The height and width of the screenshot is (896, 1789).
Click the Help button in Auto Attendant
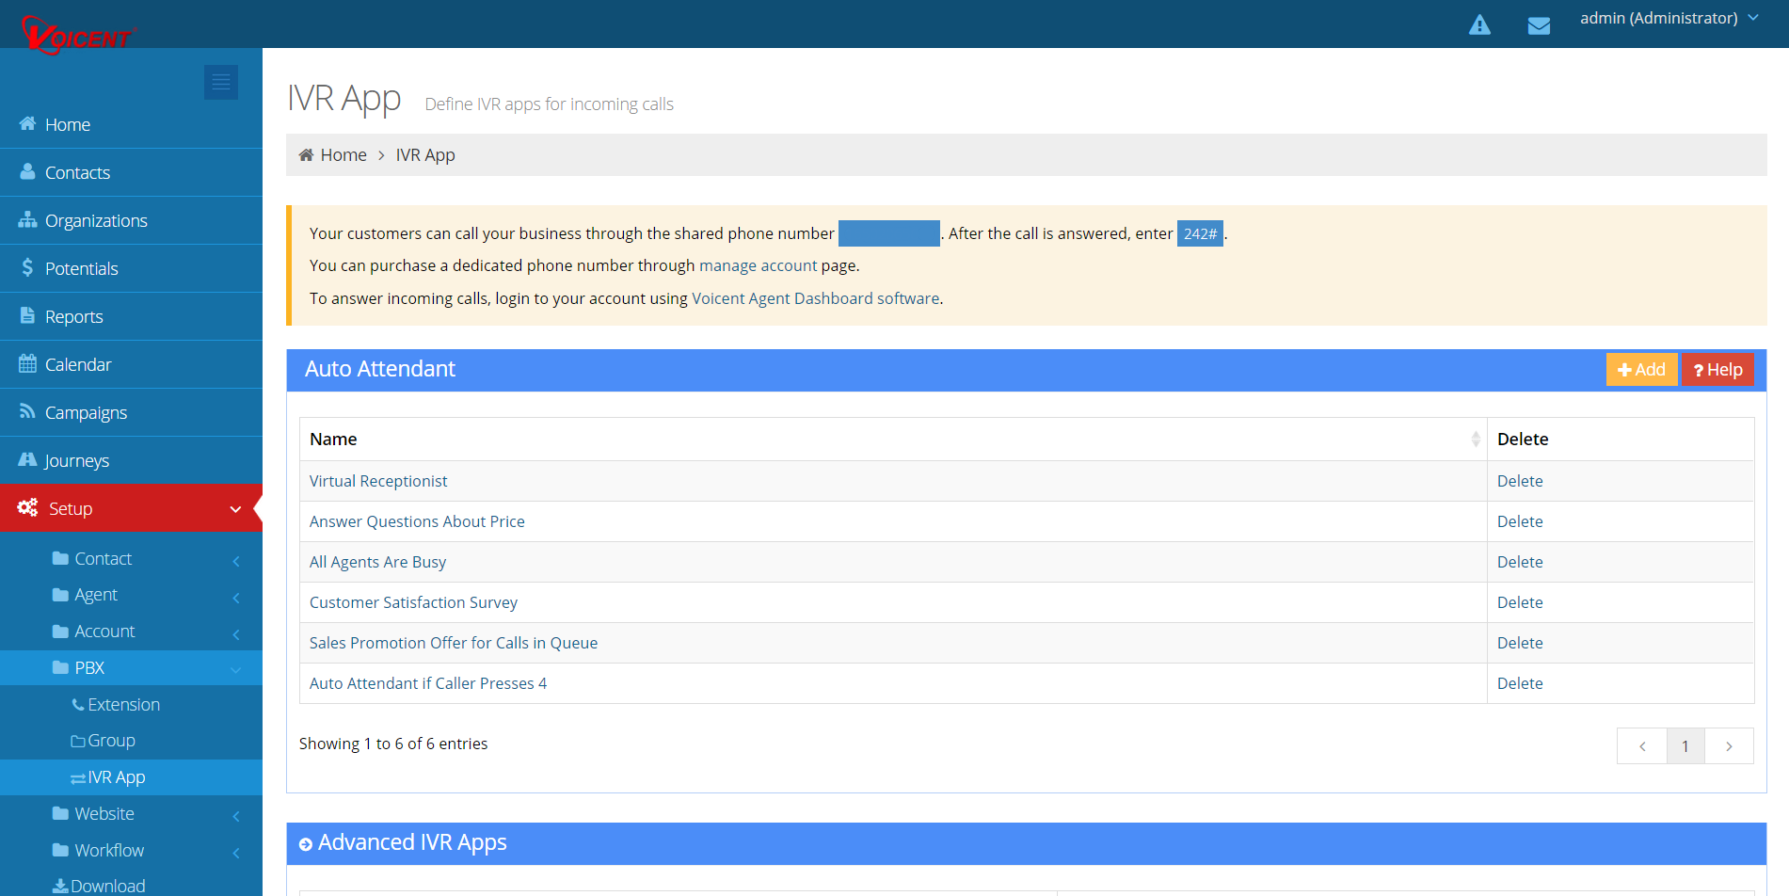[x=1717, y=370]
